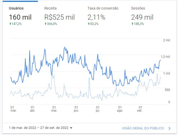Click the chevron arrow beside Visão Geral do Público
This screenshot has height=135, width=178.
pos(169,128)
